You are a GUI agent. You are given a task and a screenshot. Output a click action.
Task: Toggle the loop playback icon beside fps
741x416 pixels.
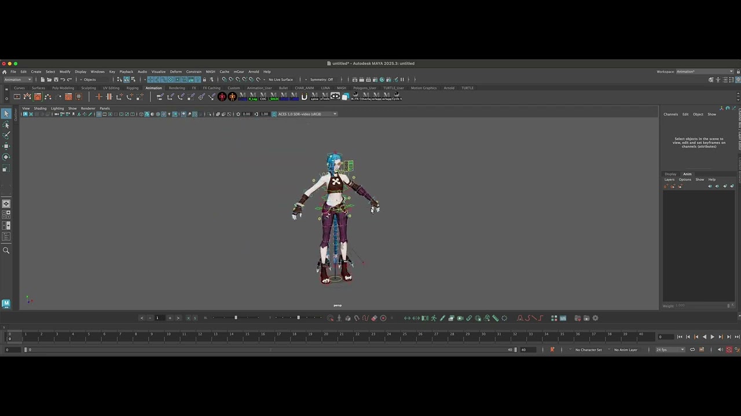(x=692, y=350)
